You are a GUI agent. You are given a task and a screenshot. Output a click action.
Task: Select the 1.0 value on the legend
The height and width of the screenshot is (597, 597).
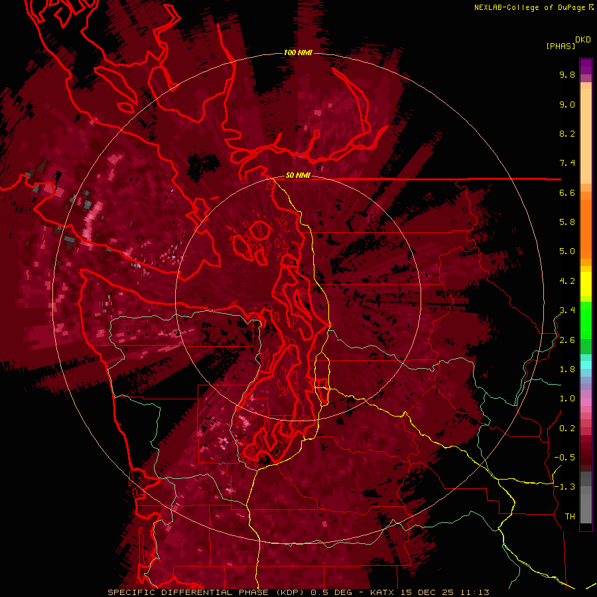point(567,399)
